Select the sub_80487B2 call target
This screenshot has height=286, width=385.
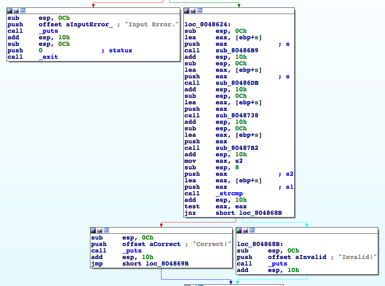click(237, 148)
